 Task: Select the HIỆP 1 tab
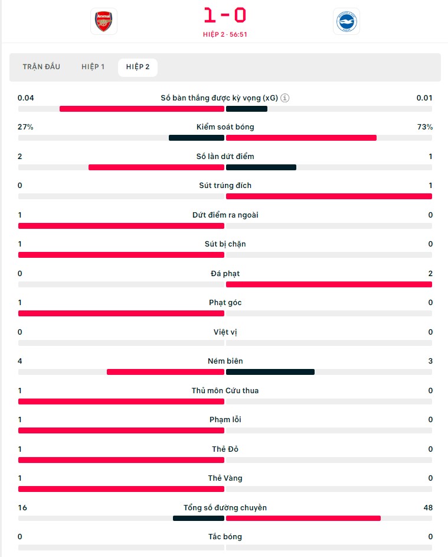click(x=93, y=67)
